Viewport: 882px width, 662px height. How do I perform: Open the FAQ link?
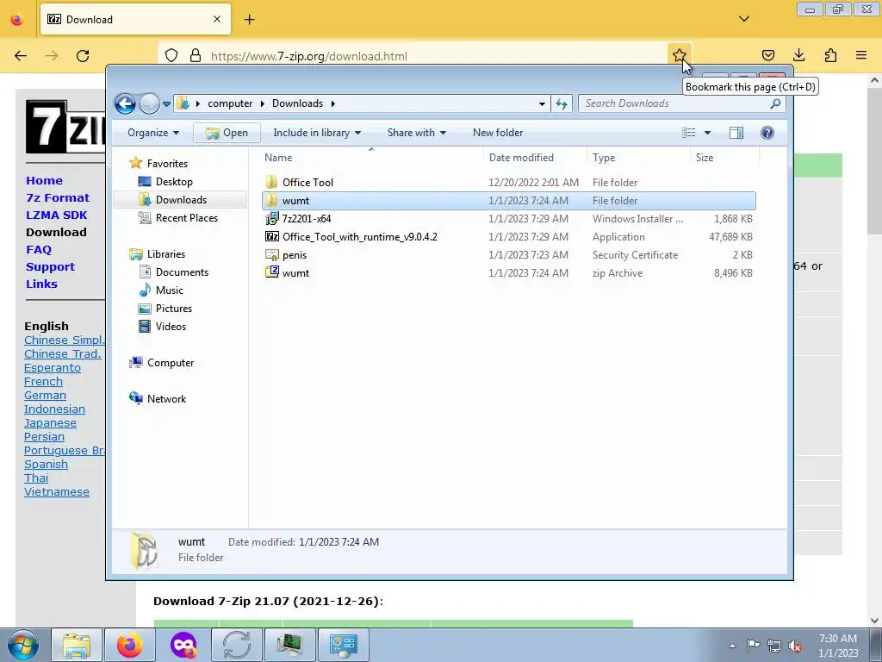click(x=39, y=250)
